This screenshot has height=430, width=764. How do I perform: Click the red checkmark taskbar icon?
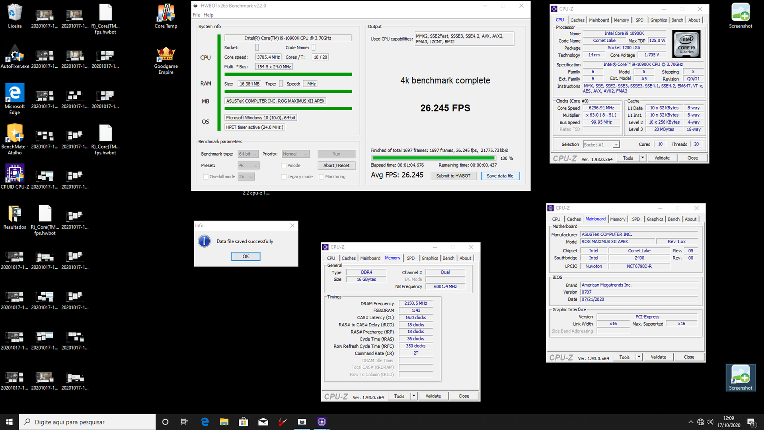pyautogui.click(x=283, y=422)
